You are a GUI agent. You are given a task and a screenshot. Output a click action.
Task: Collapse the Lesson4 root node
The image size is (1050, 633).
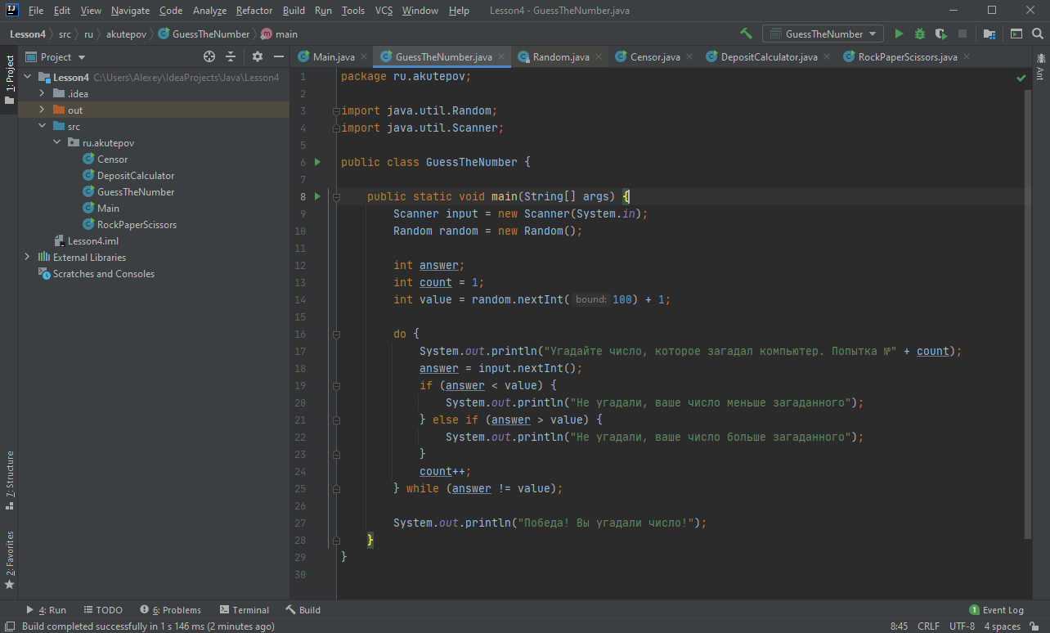(x=27, y=77)
